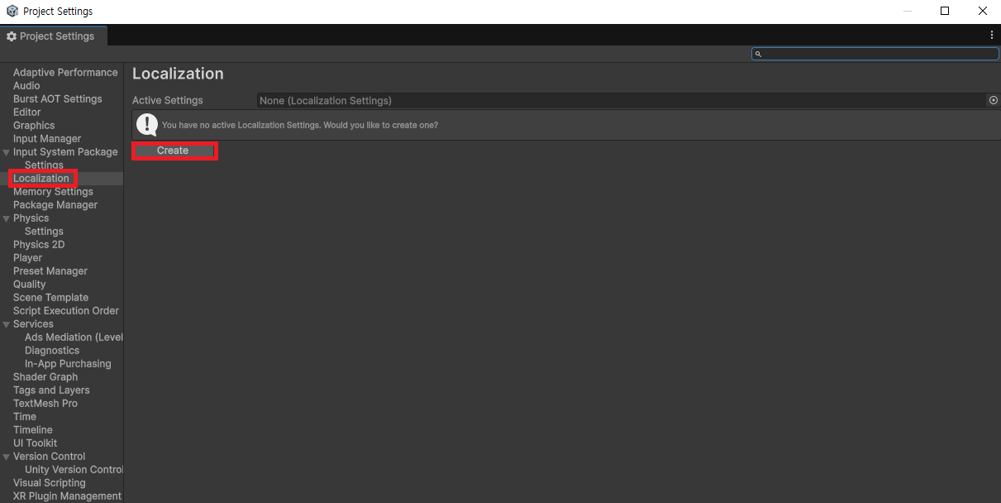The height and width of the screenshot is (503, 1001).
Task: Click the gear icon on Project Settings tab
Action: pyautogui.click(x=12, y=36)
